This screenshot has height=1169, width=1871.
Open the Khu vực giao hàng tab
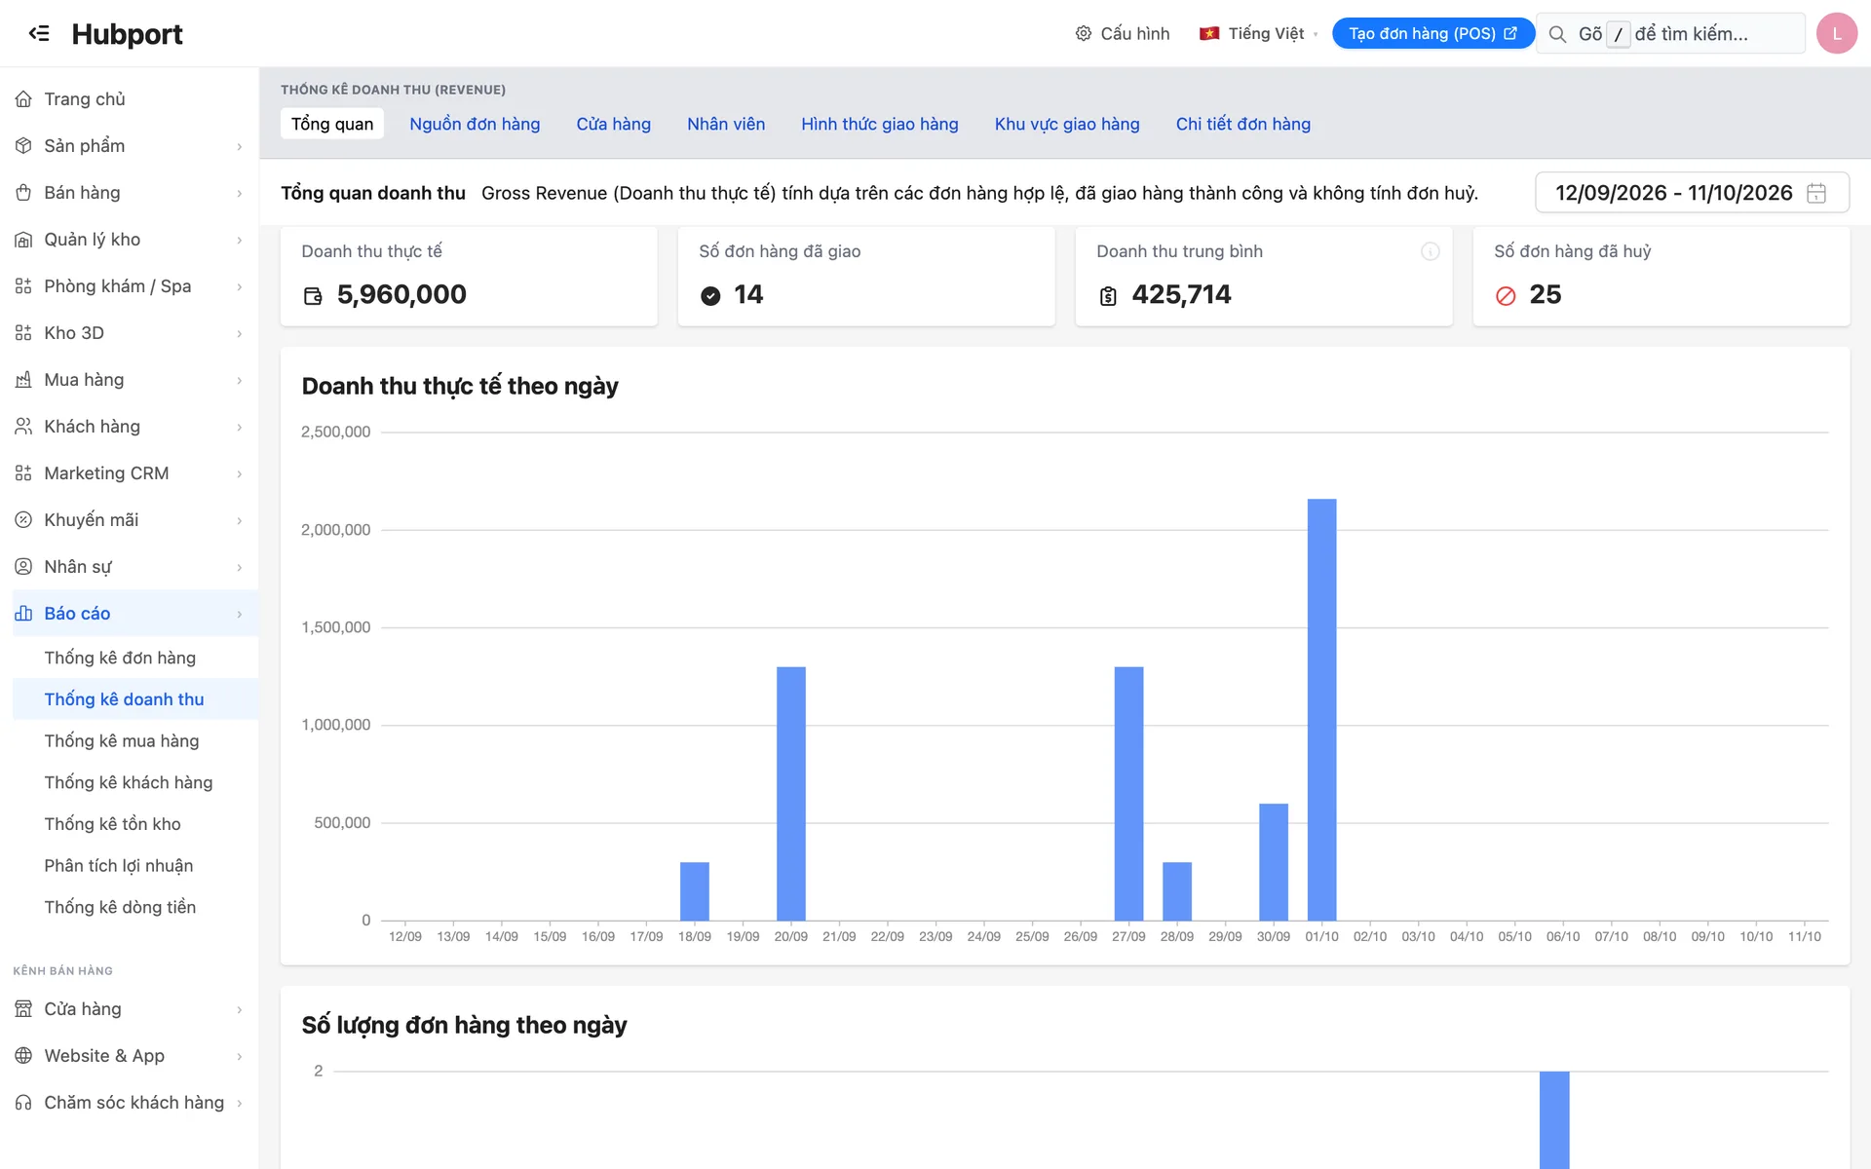[x=1067, y=124]
